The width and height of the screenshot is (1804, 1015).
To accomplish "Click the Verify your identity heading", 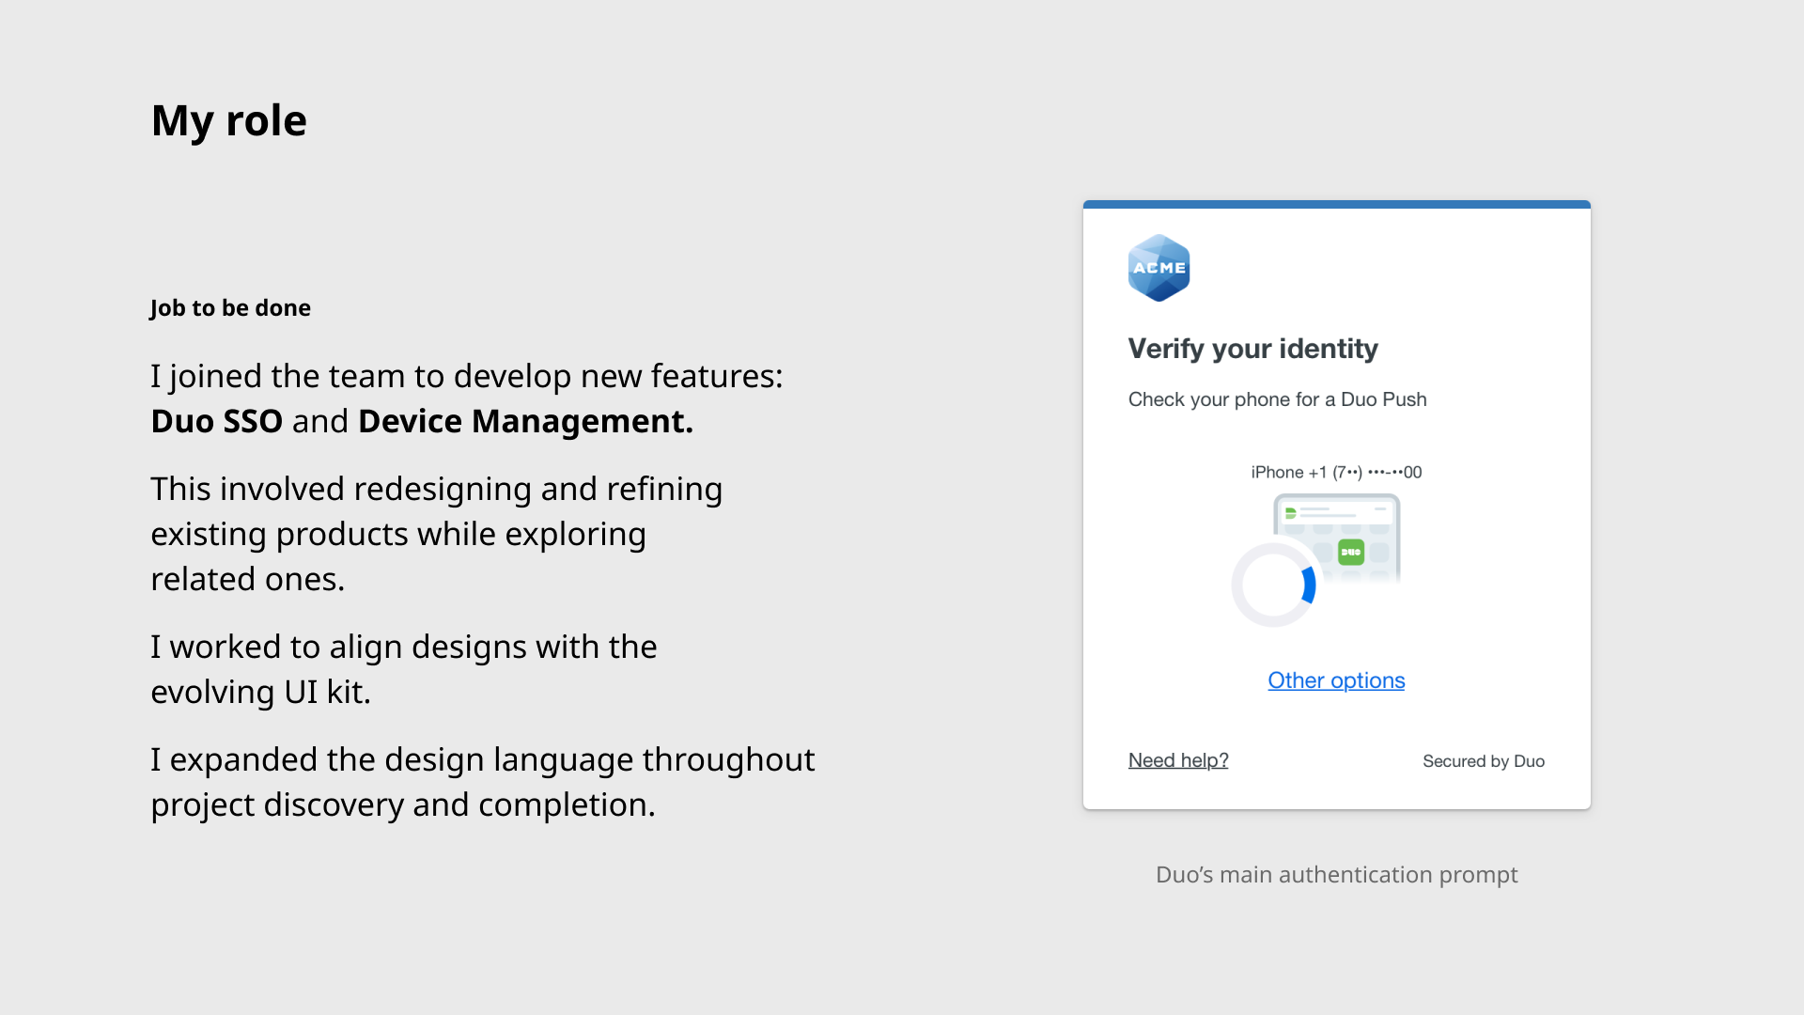I will [1252, 350].
